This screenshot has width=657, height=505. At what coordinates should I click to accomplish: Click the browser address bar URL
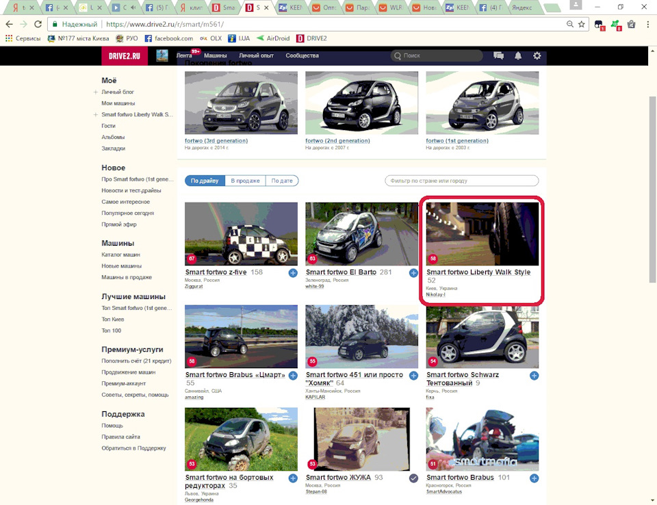pos(165,25)
